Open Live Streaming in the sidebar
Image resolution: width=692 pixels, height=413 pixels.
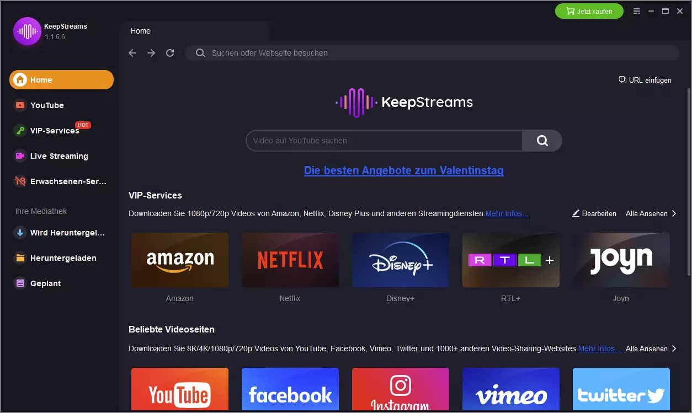click(61, 156)
